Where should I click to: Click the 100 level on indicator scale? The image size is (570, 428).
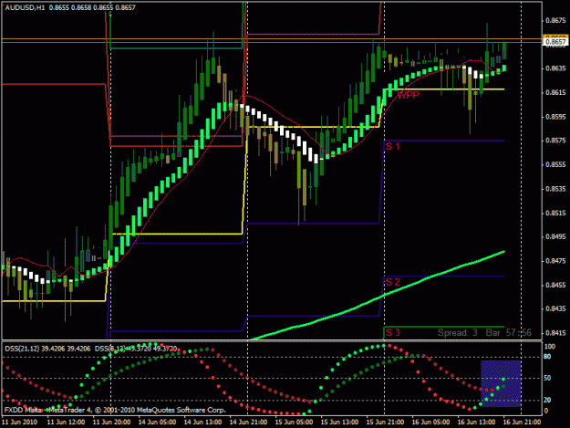point(550,347)
